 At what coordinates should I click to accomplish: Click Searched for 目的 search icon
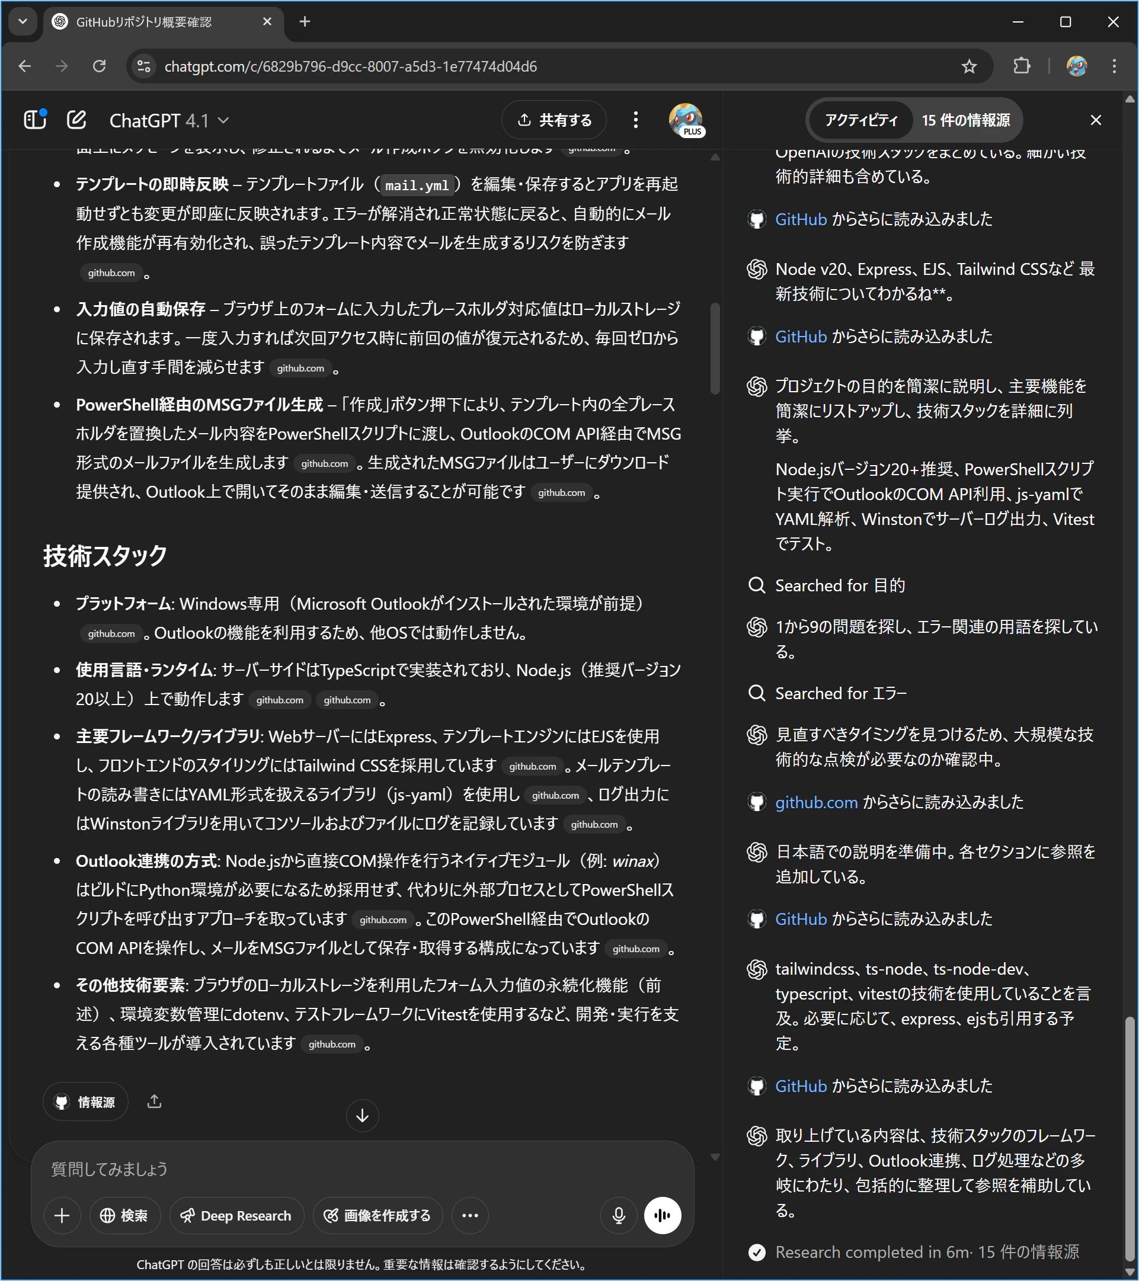click(757, 585)
